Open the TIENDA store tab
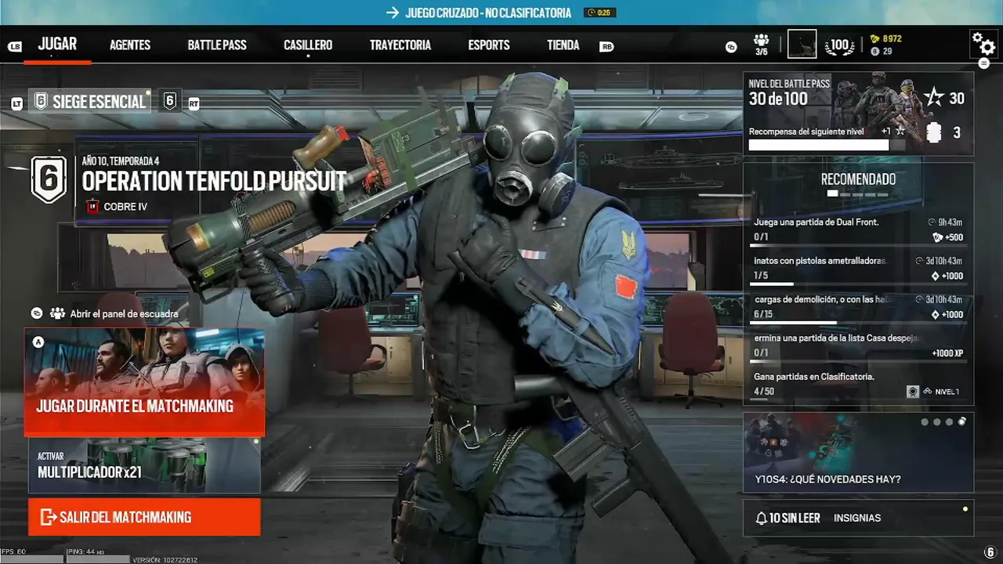Screen dimensions: 1003x564 [563, 45]
